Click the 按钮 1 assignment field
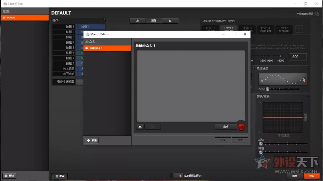The image size is (323, 181). (90, 27)
